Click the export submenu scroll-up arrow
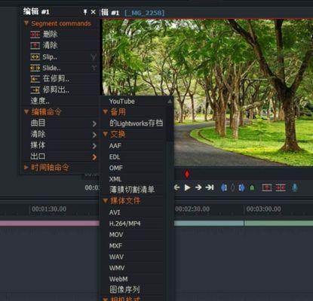The image size is (313, 301). [x=170, y=101]
